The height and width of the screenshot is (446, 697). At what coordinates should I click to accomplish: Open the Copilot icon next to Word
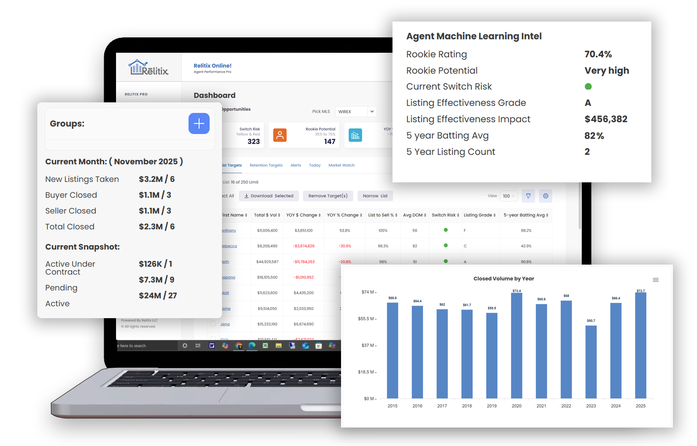225,346
